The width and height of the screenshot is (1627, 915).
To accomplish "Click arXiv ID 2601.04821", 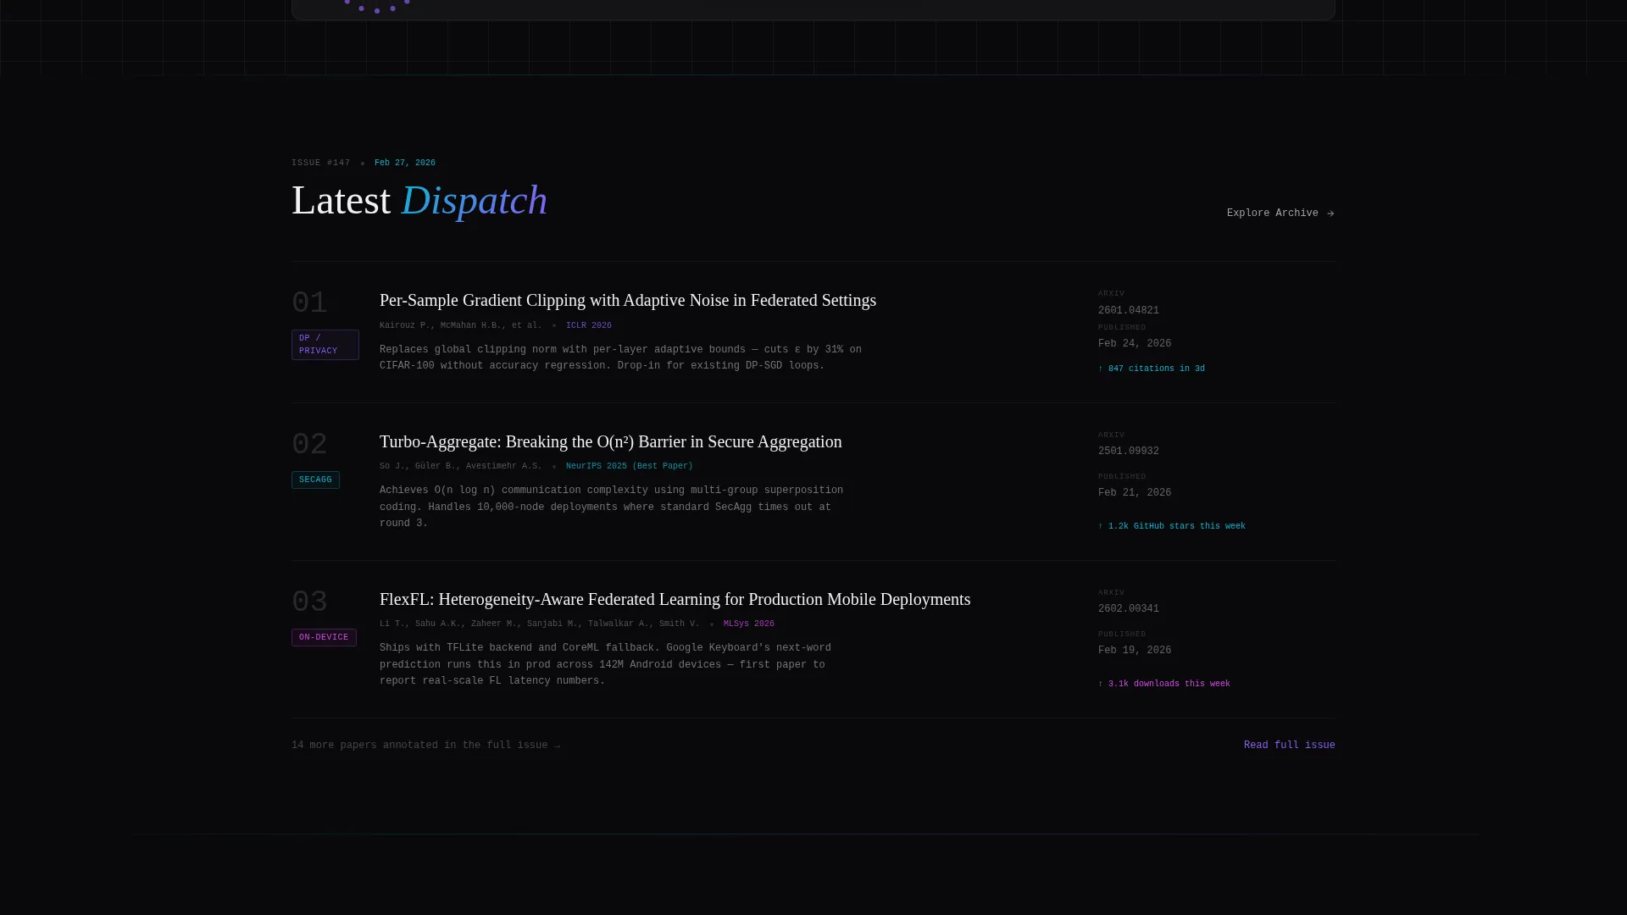I will [1129, 311].
